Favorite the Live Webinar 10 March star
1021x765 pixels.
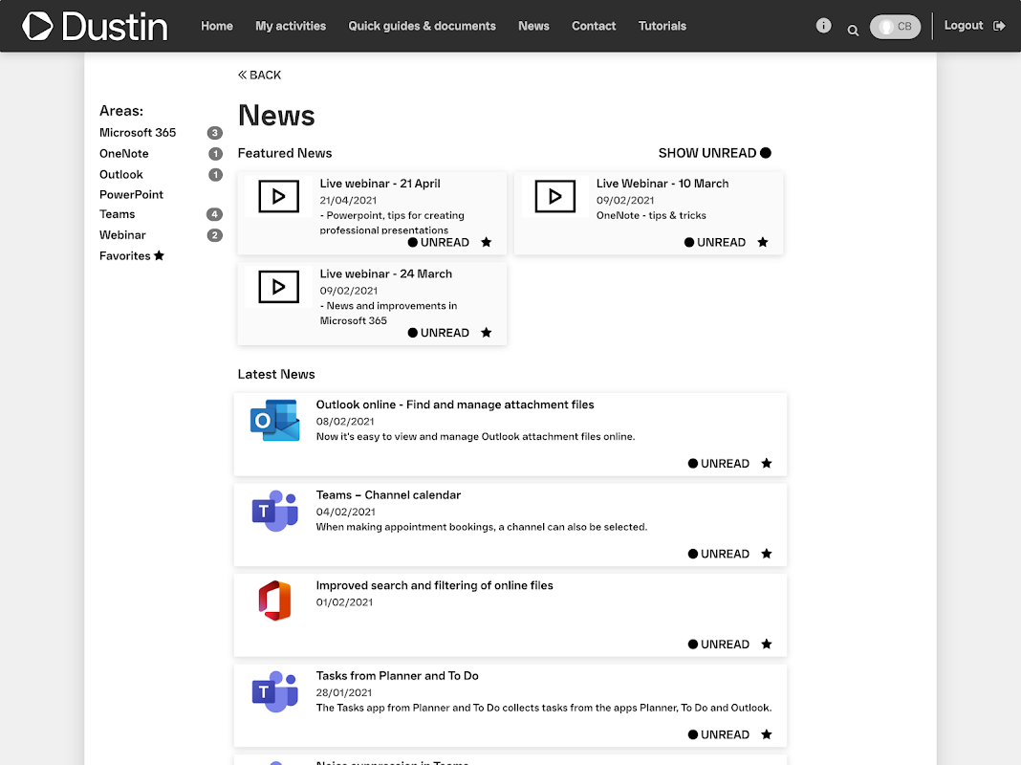[x=763, y=242]
